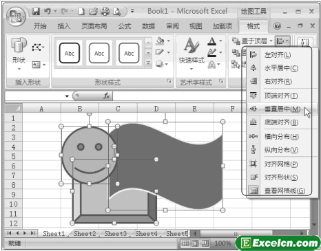Open the 视图 (View) tab
This screenshot has width=321, height=251.
tap(196, 26)
